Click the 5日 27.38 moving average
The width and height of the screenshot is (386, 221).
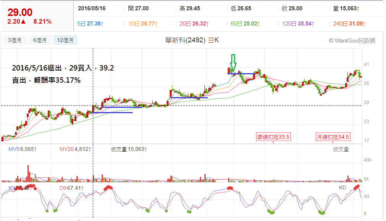coord(90,24)
